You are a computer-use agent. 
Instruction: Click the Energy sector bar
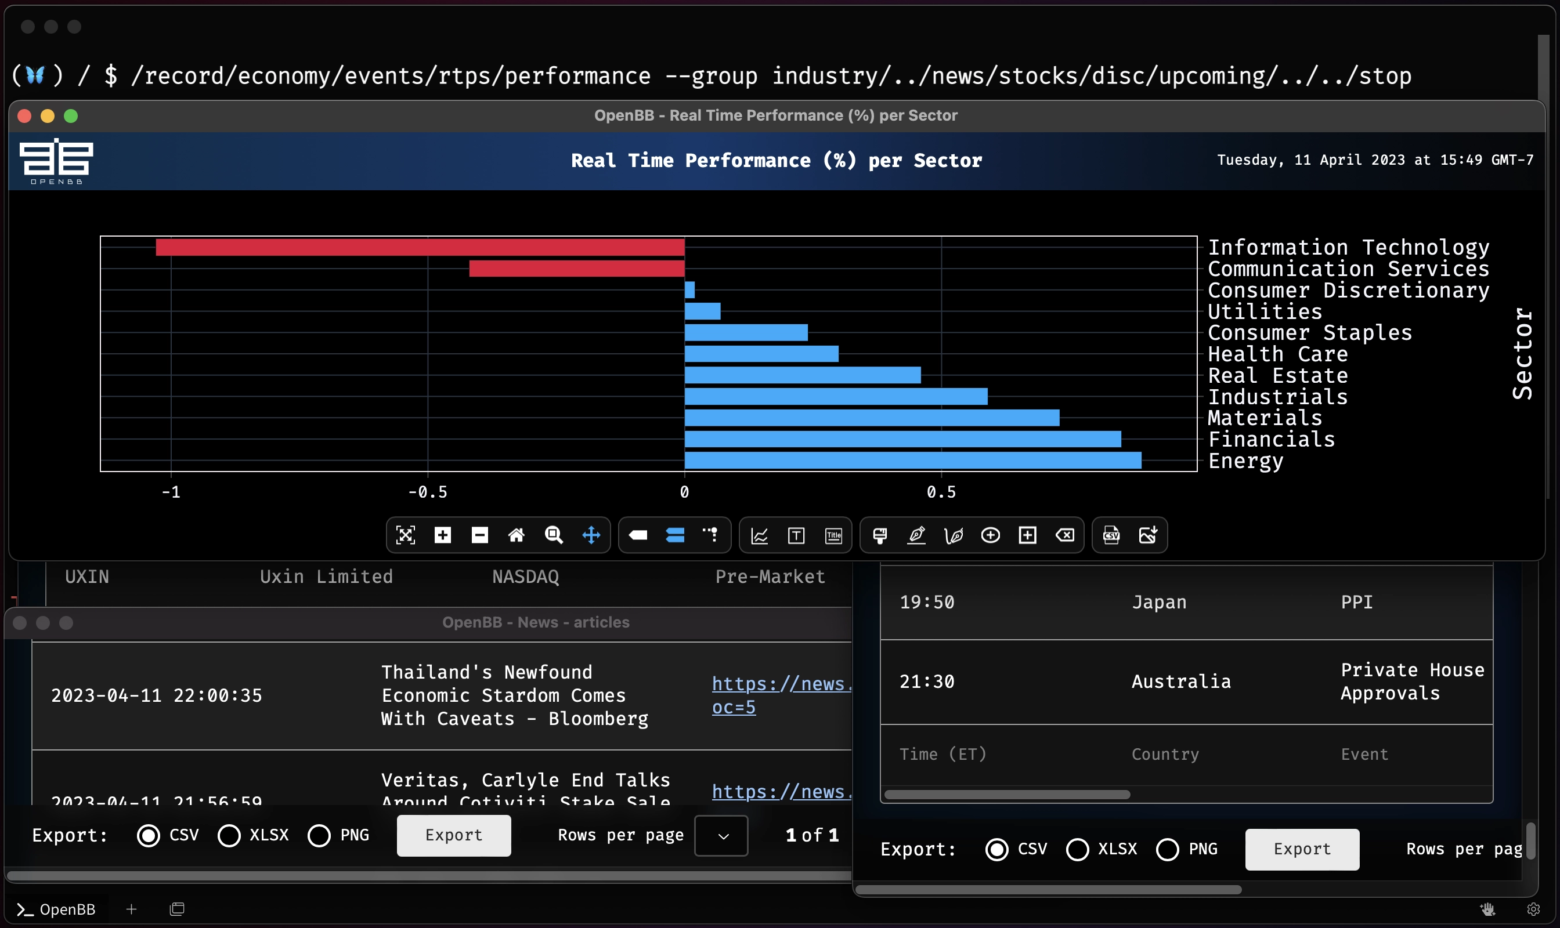pyautogui.click(x=913, y=461)
